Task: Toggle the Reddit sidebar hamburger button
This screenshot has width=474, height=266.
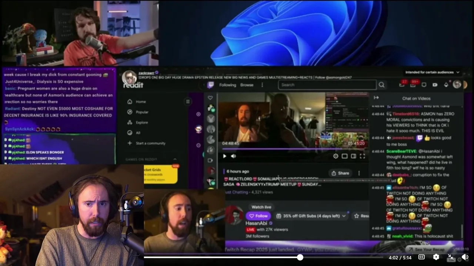Action: click(188, 102)
